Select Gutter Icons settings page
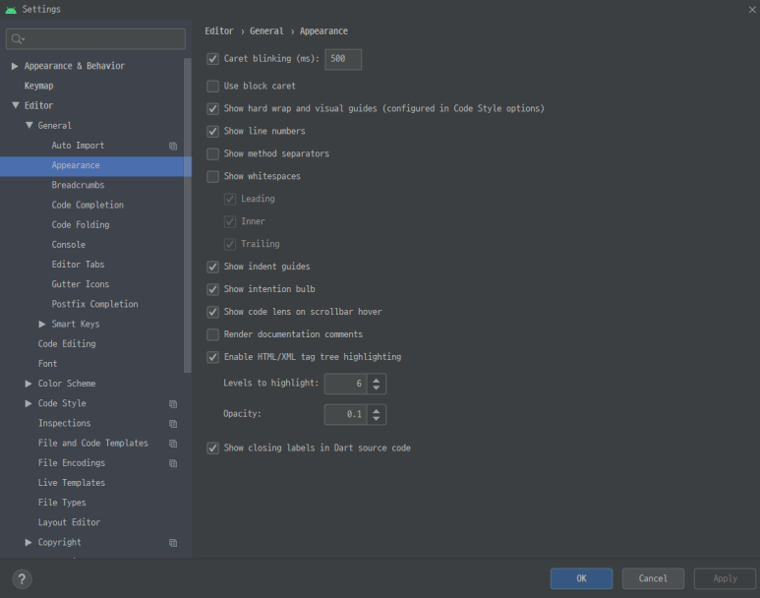760x598 pixels. click(x=81, y=284)
